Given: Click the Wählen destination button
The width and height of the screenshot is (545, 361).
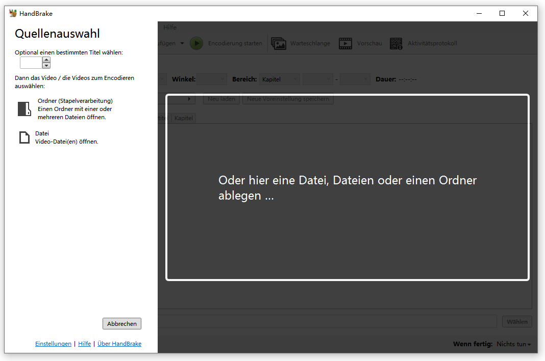Looking at the screenshot, I should coord(517,321).
